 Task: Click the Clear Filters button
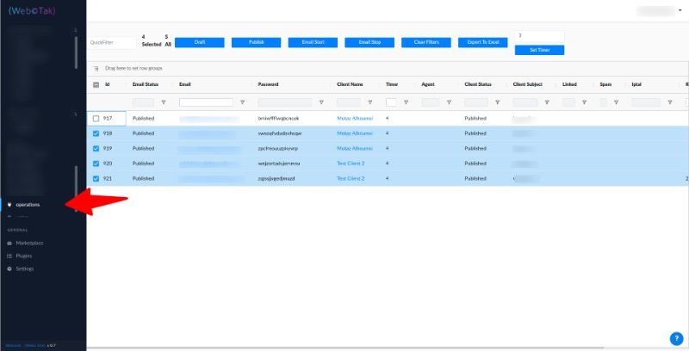426,42
